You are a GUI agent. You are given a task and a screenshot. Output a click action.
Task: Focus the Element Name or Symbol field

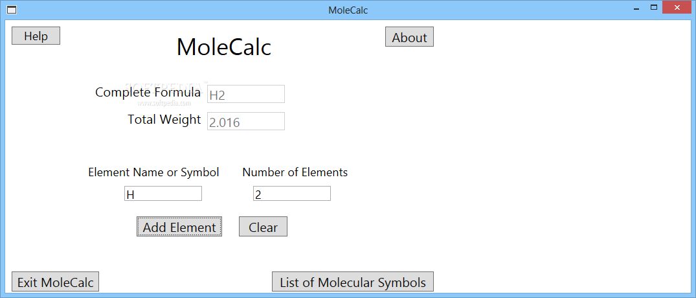tap(163, 194)
